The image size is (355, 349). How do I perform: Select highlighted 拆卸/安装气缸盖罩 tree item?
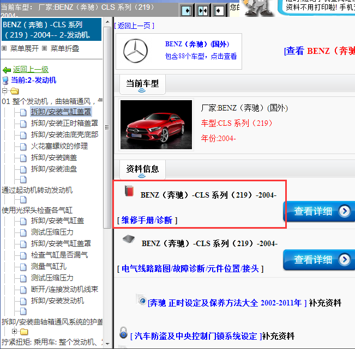(x=61, y=112)
